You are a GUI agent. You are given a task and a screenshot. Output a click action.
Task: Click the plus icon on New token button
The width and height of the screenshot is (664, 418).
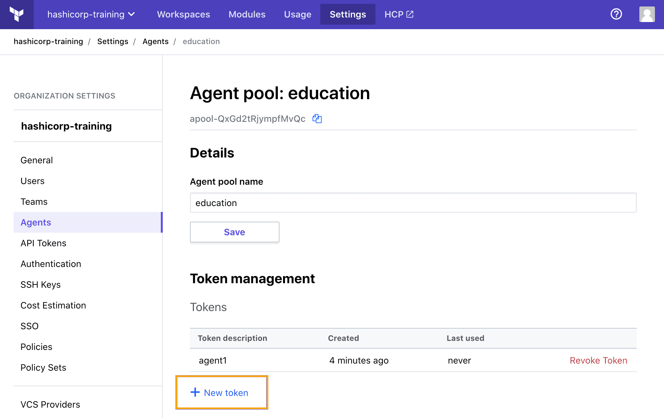[x=196, y=392]
